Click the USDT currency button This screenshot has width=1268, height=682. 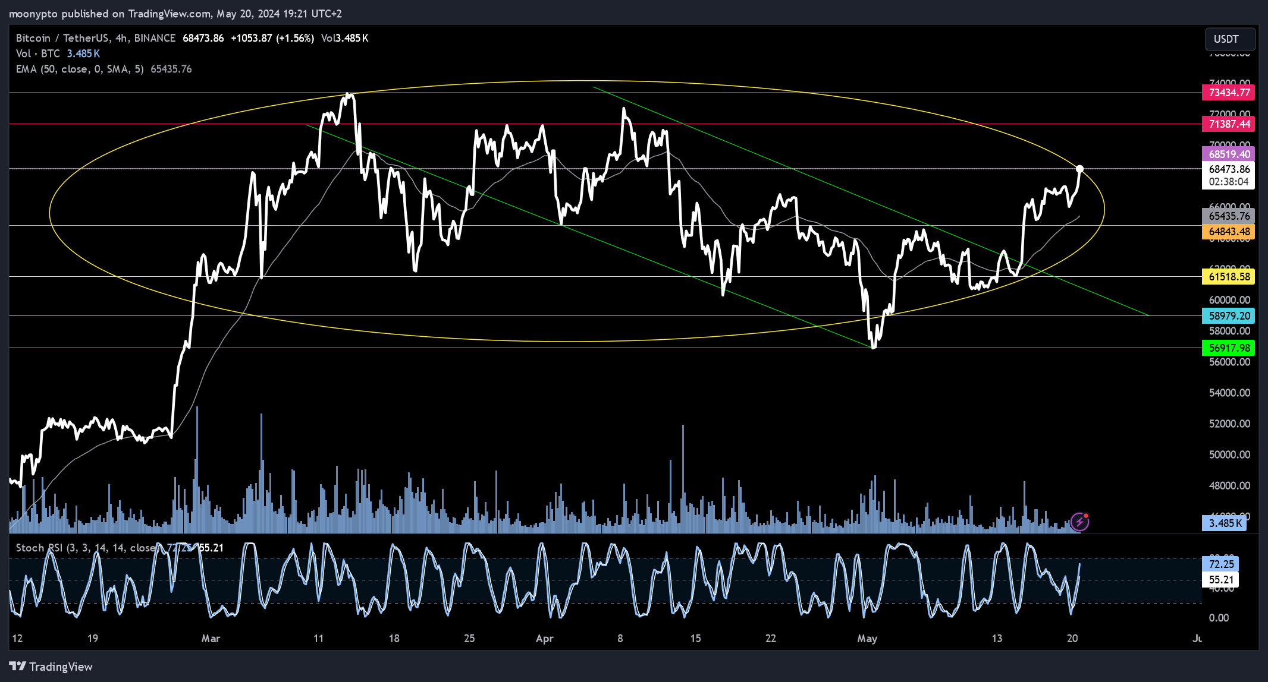point(1230,39)
